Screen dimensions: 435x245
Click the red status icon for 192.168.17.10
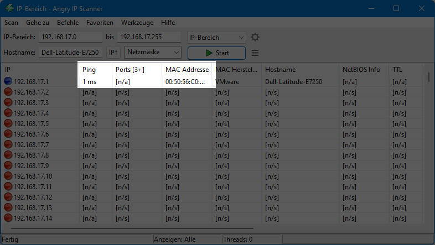pyautogui.click(x=8, y=176)
